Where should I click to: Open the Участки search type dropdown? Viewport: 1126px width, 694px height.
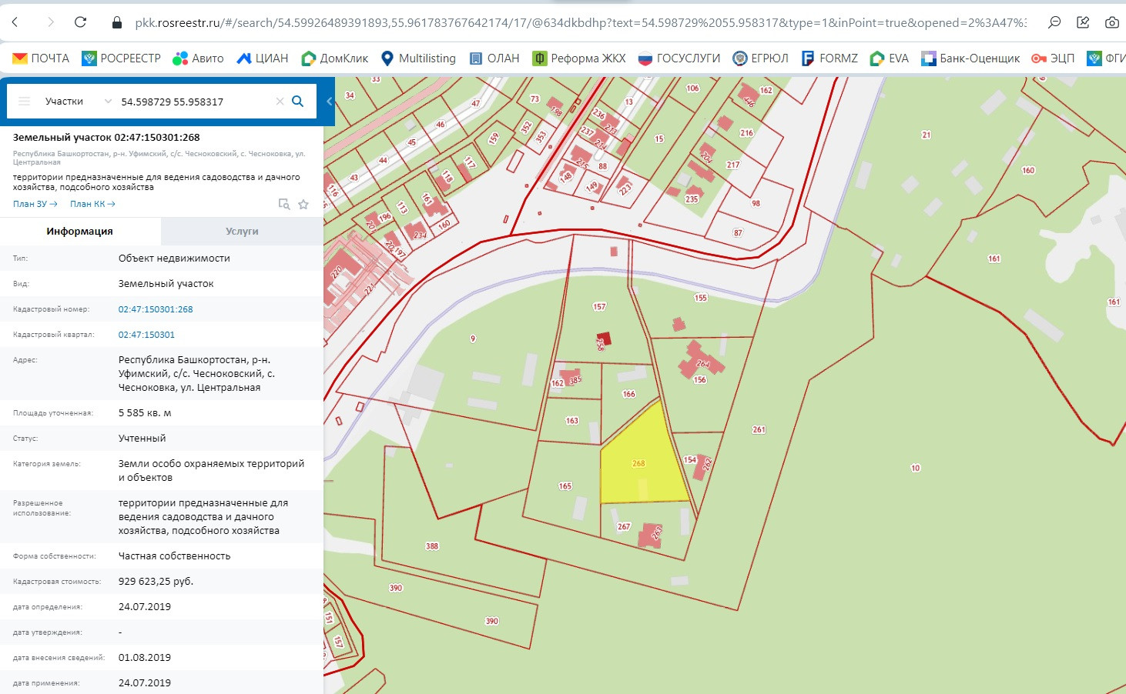point(77,102)
